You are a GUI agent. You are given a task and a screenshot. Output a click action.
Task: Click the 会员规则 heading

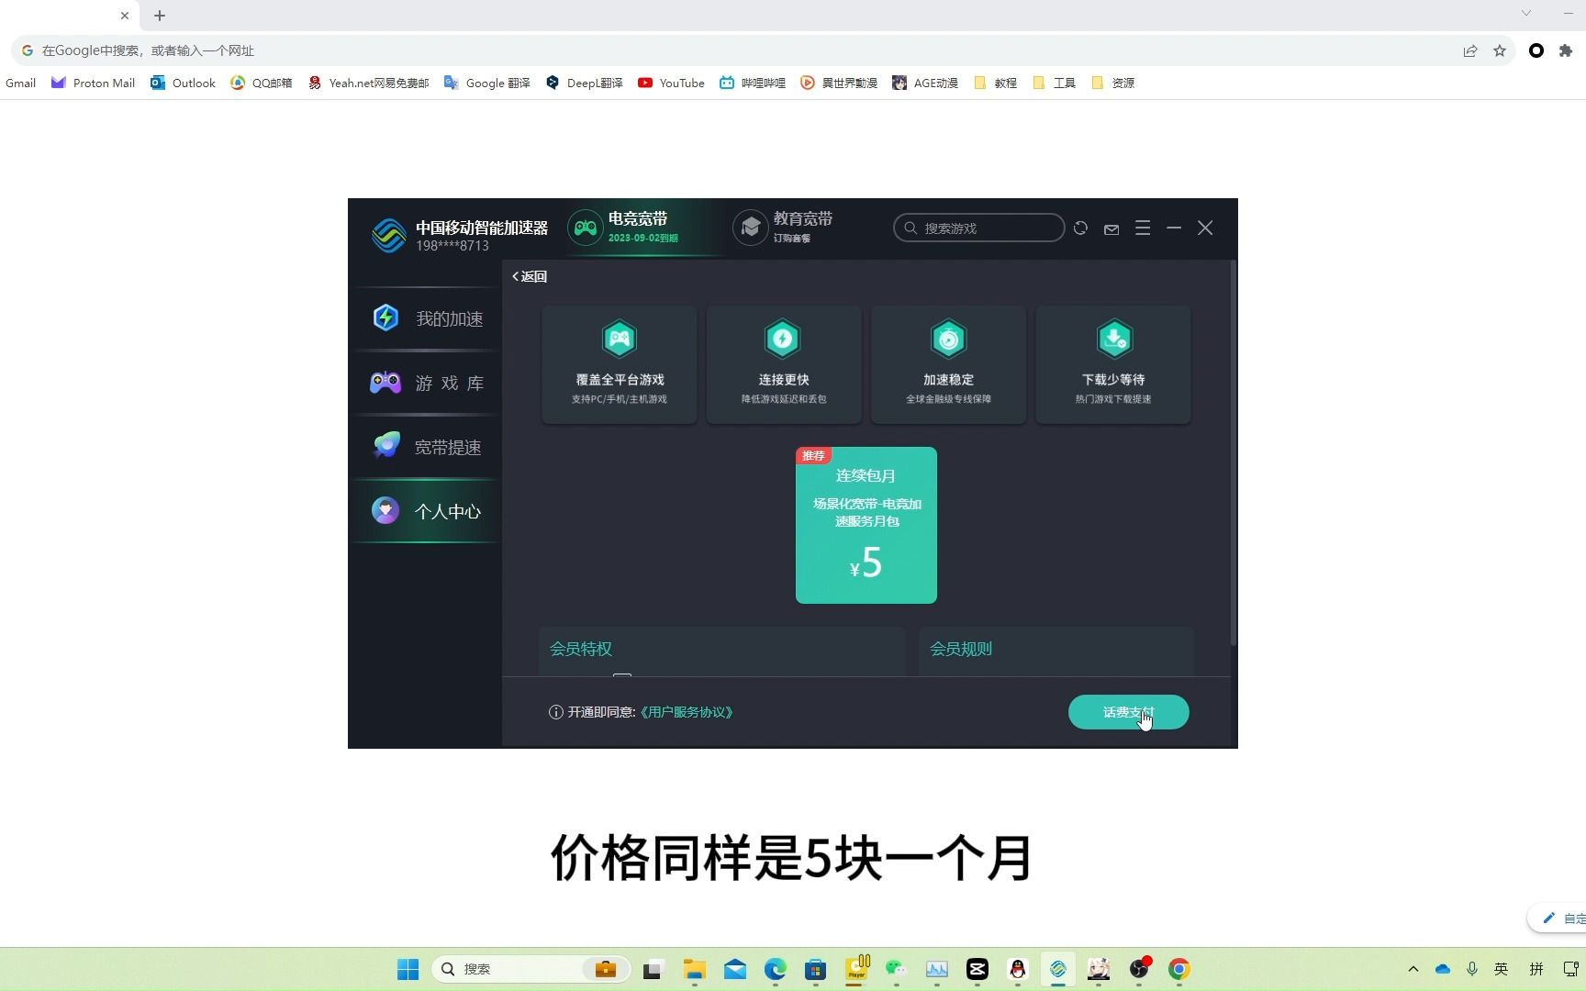pyautogui.click(x=961, y=649)
